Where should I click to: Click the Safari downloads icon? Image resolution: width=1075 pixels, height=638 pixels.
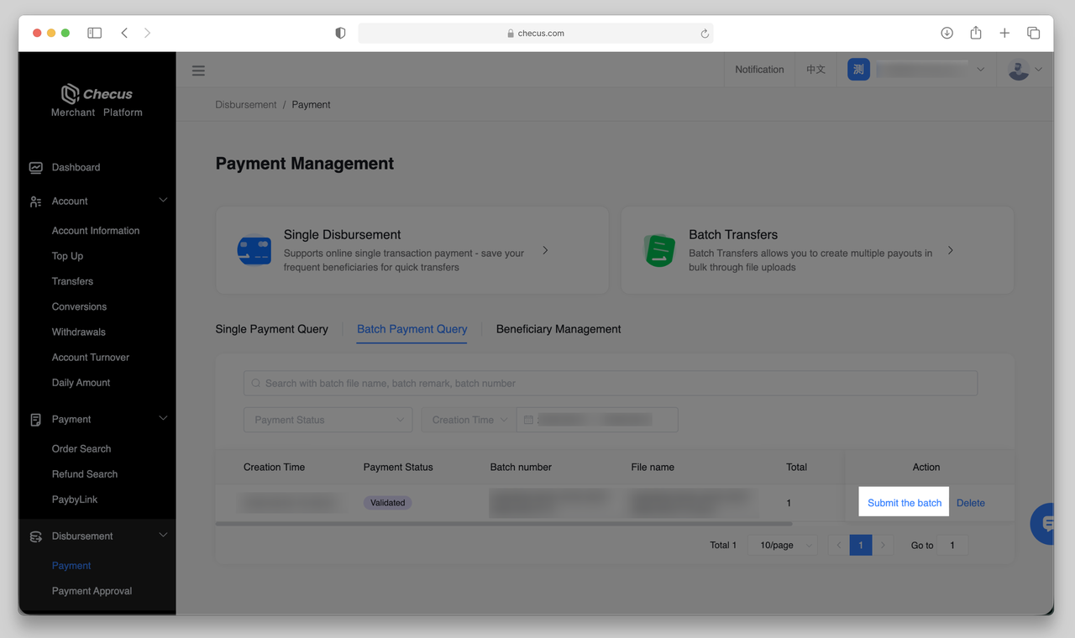947,33
